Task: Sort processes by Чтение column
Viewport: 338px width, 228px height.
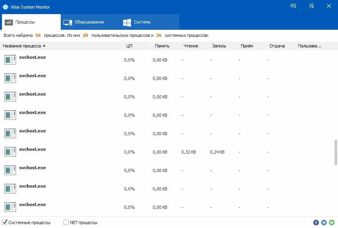Action: pos(194,46)
